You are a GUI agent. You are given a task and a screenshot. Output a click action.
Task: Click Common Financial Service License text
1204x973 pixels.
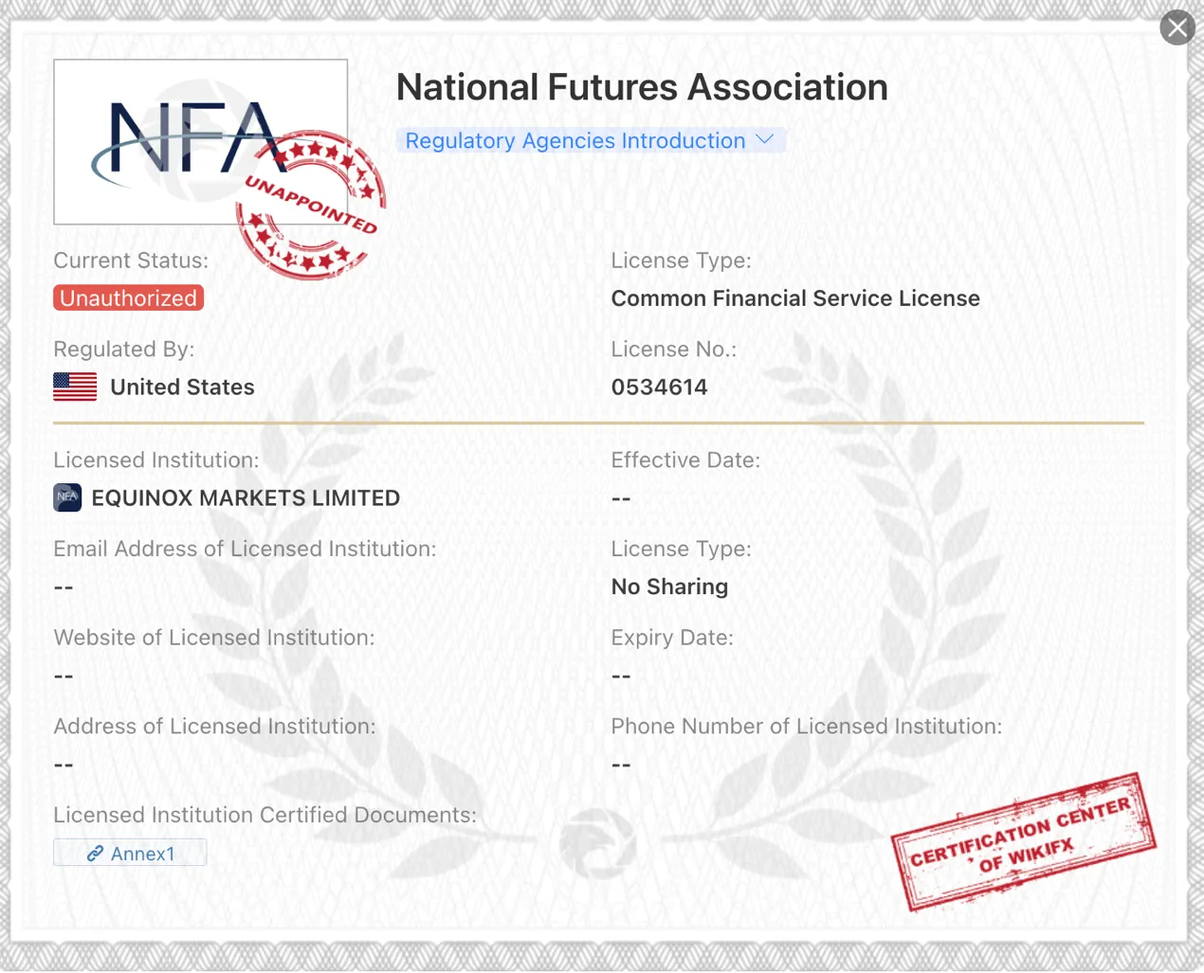[x=795, y=297]
